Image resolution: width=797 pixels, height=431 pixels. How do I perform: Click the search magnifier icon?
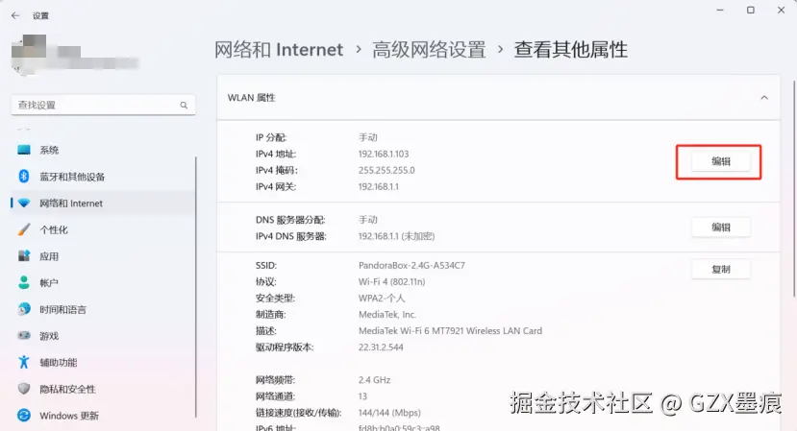(184, 105)
